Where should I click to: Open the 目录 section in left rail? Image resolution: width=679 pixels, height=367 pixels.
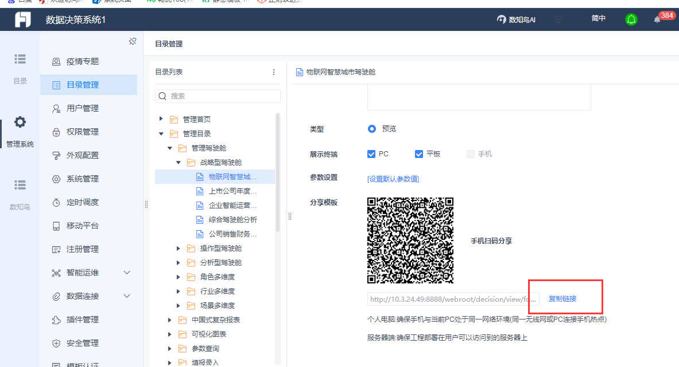[20, 69]
